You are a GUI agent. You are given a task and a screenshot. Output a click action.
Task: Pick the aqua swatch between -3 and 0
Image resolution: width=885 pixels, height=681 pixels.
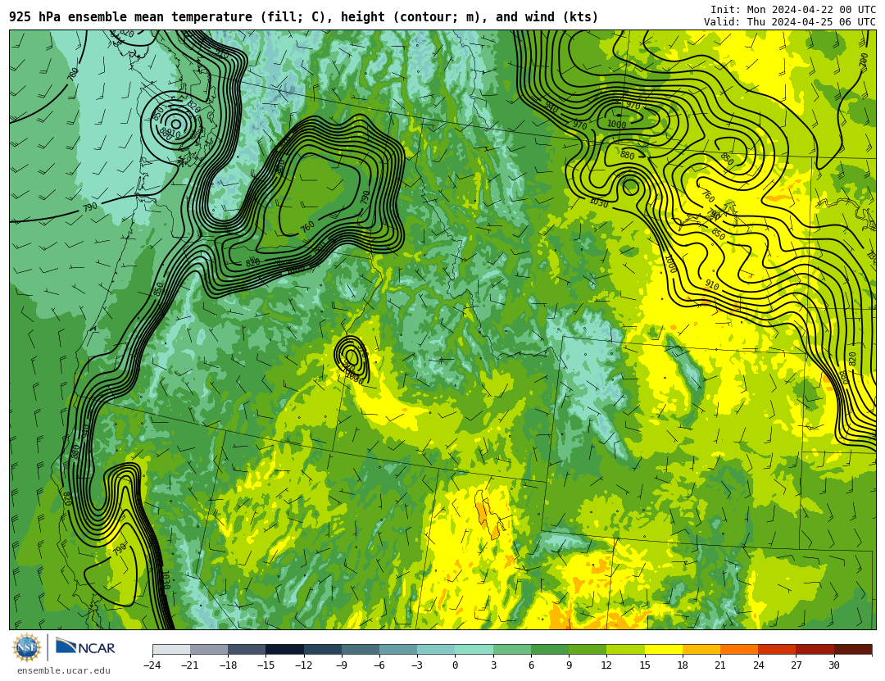tap(436, 649)
